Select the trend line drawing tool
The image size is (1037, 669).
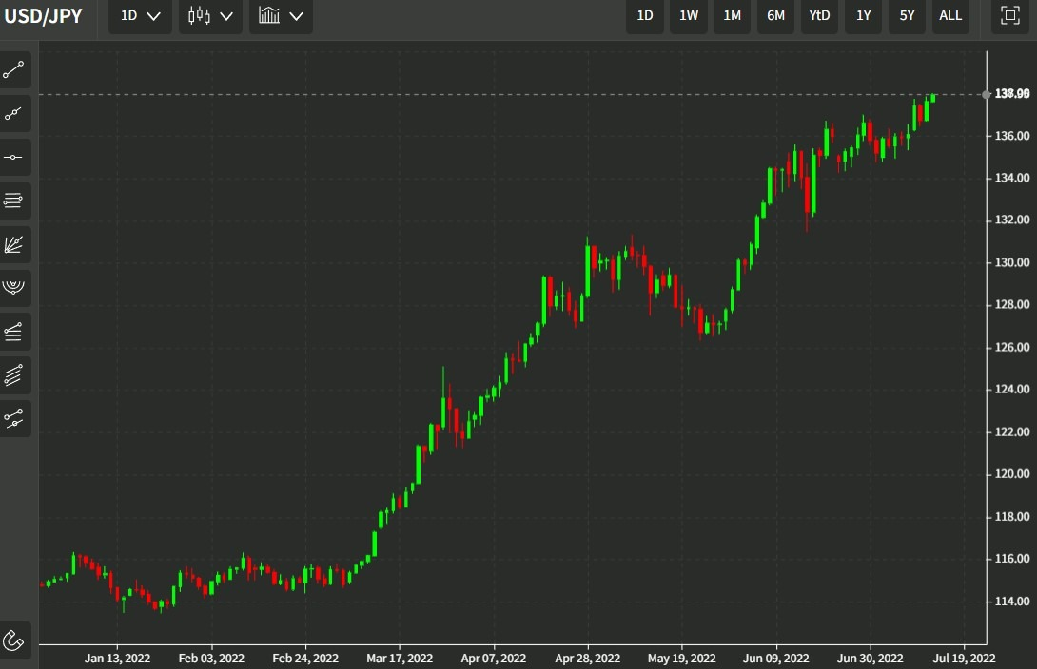click(14, 70)
